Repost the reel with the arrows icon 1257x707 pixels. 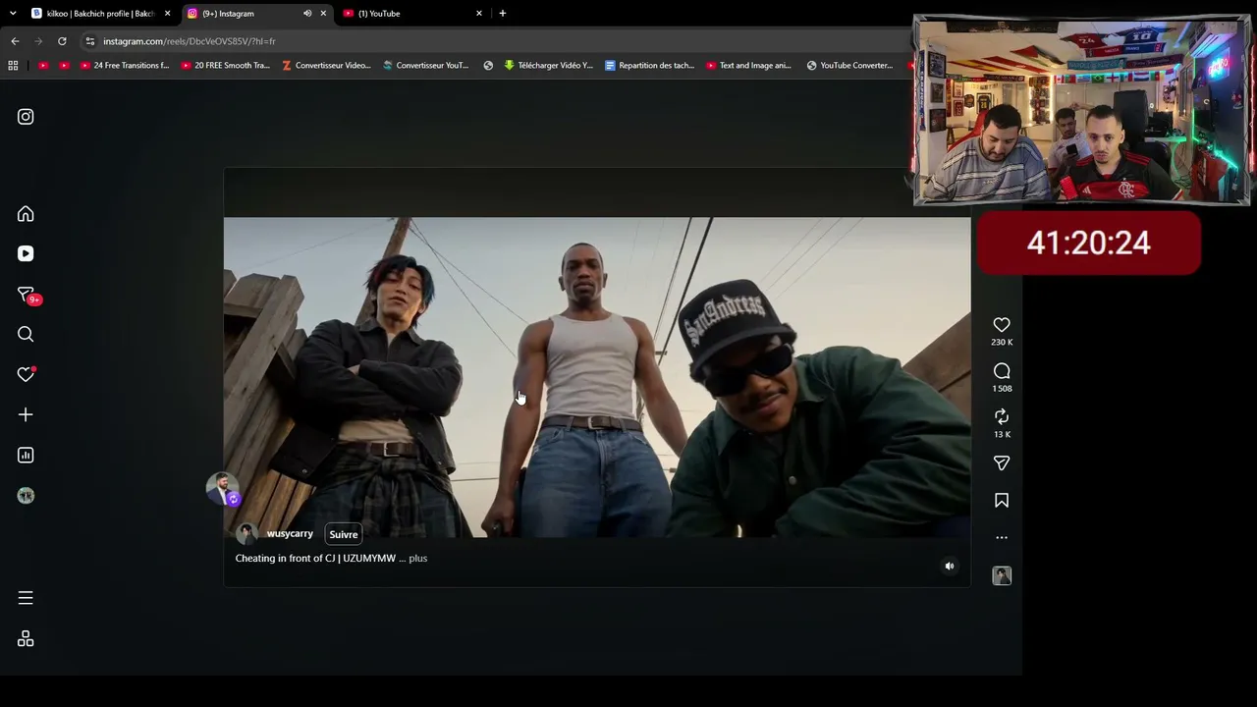[1002, 417]
